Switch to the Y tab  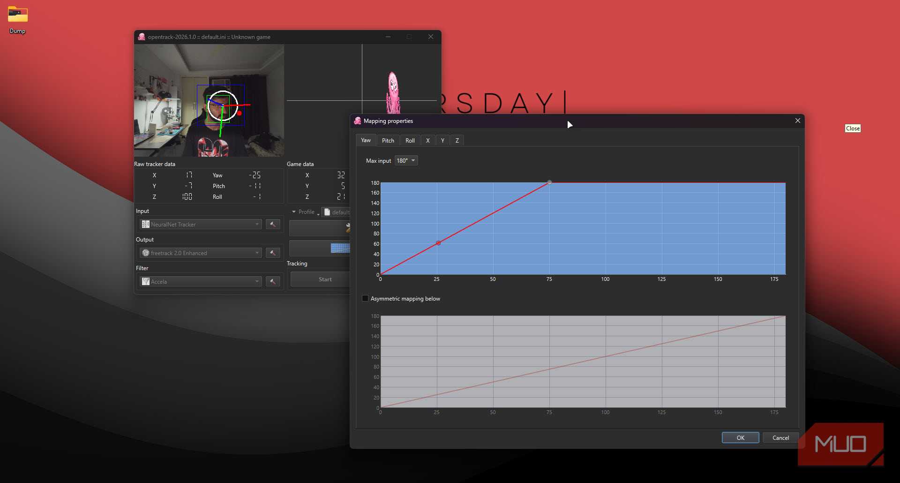442,140
